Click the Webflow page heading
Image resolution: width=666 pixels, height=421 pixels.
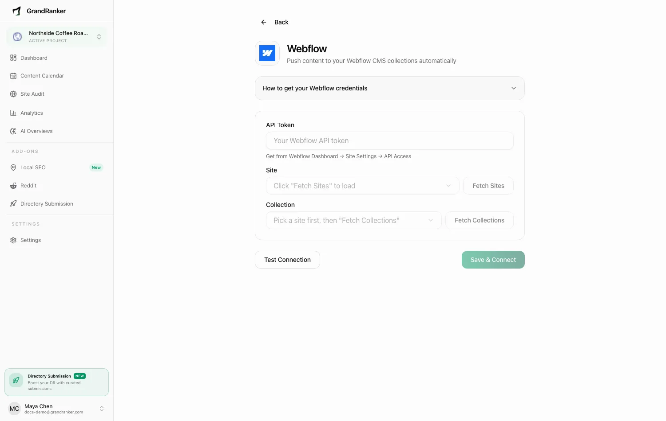(307, 49)
